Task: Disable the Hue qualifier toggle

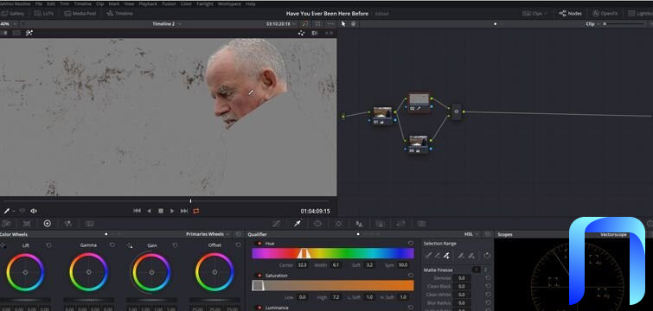Action: pos(259,244)
